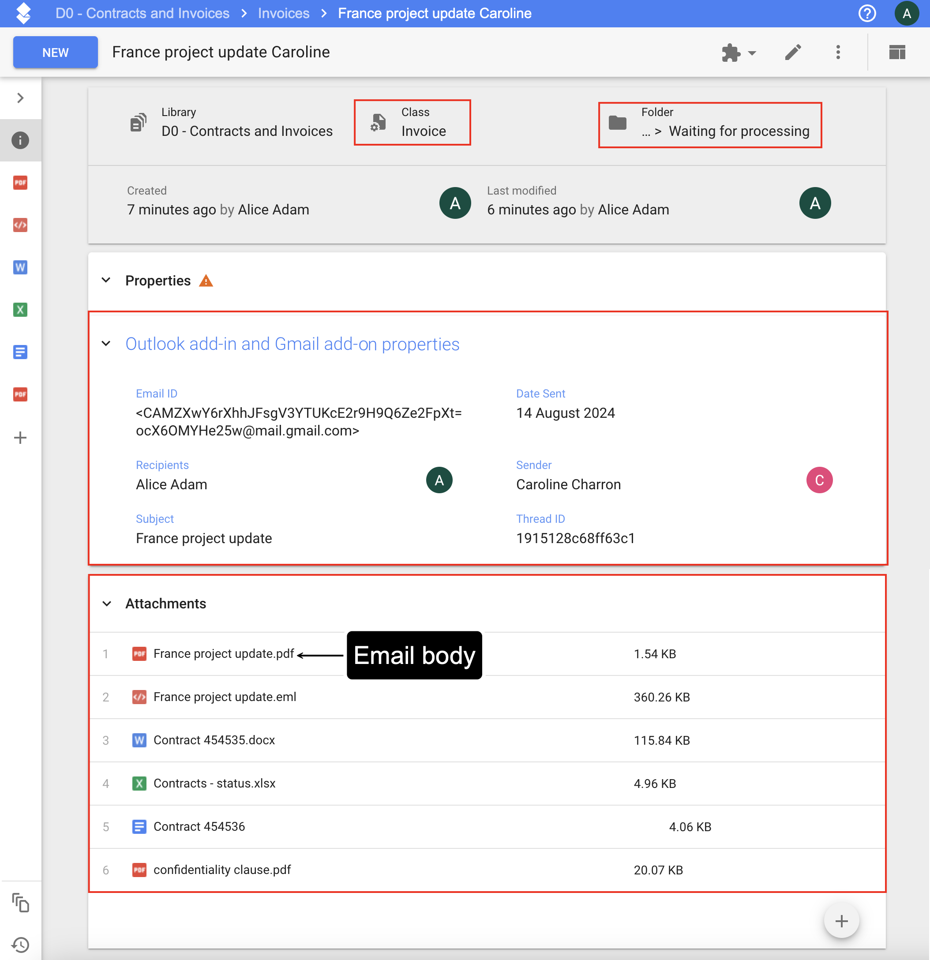
Task: Click the plus add attachment icon in sidebar
Action: [x=20, y=438]
